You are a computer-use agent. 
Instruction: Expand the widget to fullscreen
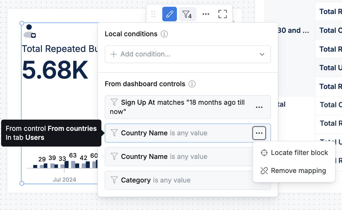pyautogui.click(x=223, y=14)
